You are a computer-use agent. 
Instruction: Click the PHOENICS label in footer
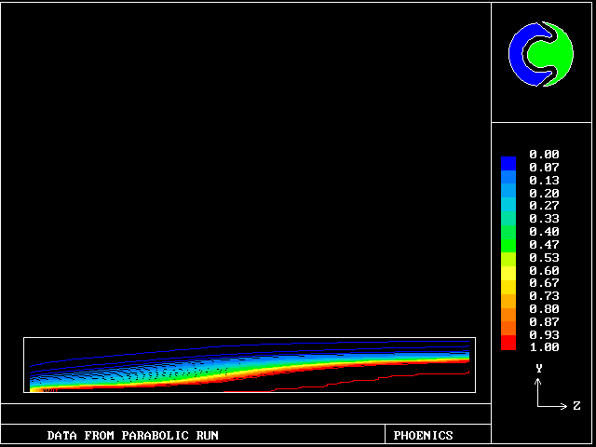click(423, 435)
